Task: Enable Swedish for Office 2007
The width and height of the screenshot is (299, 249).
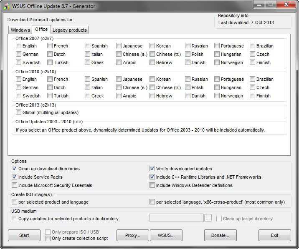Action: tap(18, 62)
